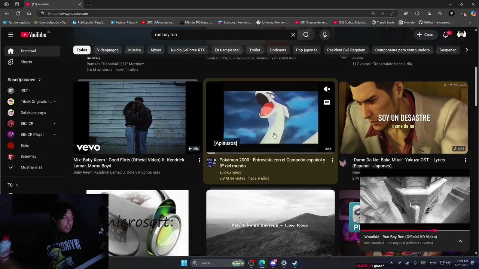Select the Tráiler filter chip
This screenshot has height=269, width=479.
point(255,50)
